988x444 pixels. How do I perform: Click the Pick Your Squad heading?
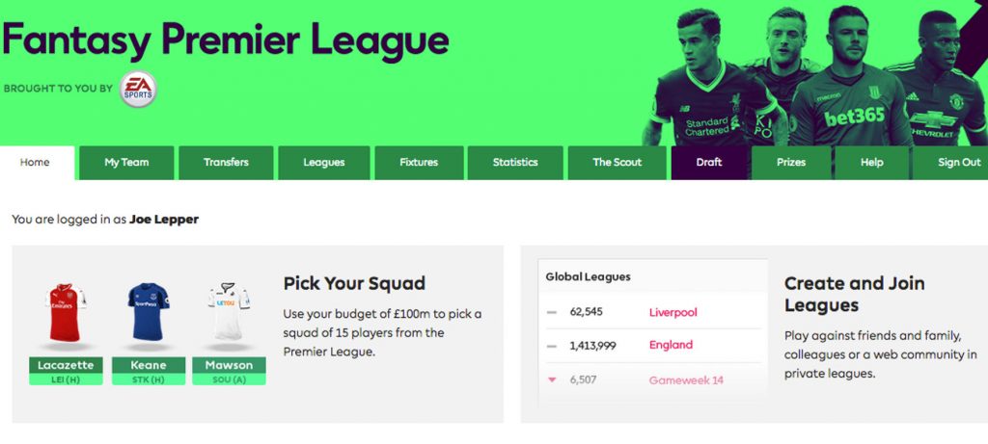pos(354,283)
